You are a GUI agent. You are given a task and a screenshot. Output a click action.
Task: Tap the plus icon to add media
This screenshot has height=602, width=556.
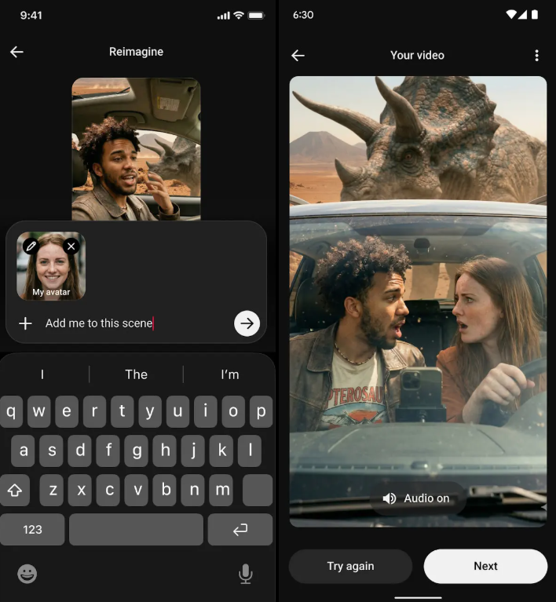(25, 323)
